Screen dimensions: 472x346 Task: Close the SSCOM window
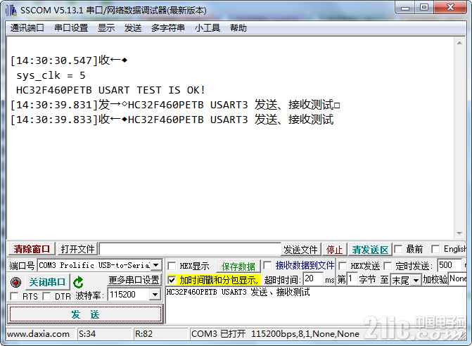point(450,7)
